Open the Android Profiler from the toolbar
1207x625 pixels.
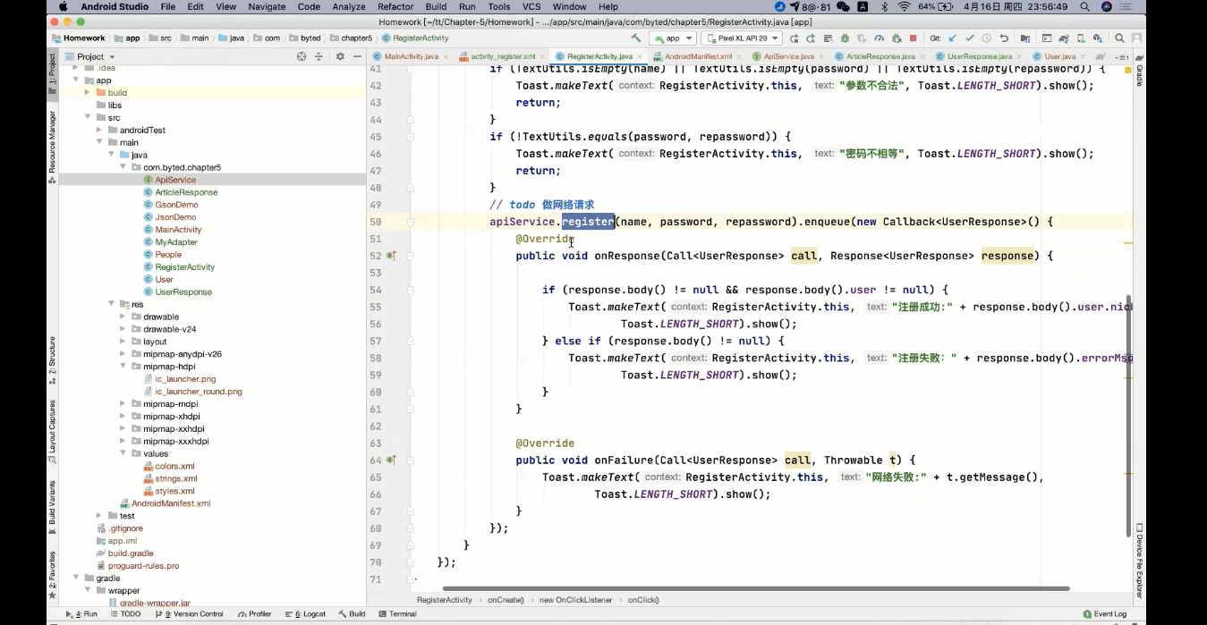pyautogui.click(x=879, y=38)
